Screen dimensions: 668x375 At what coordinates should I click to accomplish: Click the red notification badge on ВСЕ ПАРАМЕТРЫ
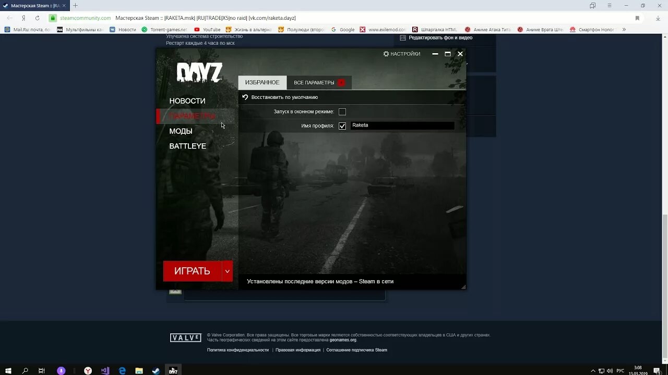click(341, 82)
